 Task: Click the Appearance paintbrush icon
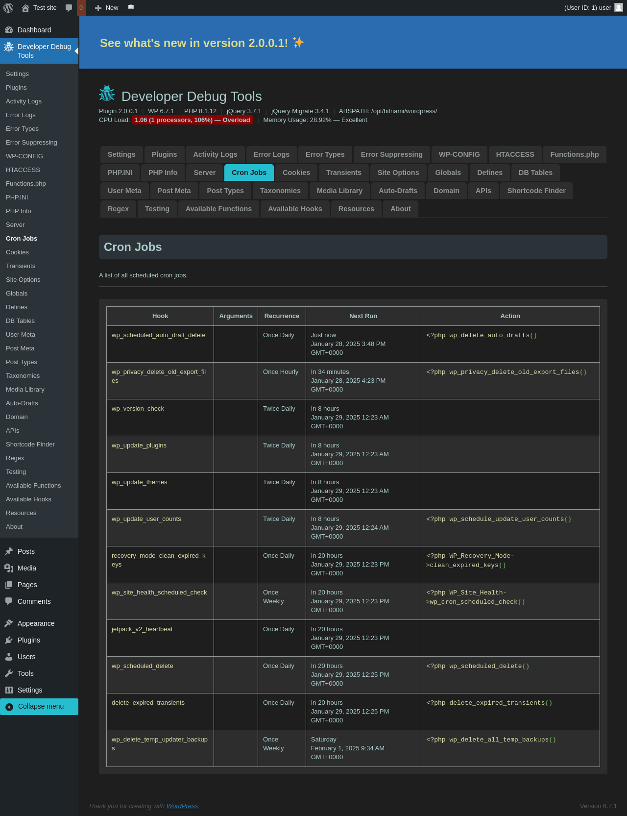tap(9, 623)
